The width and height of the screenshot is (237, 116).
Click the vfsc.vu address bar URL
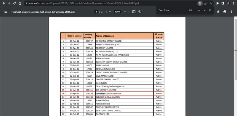(84, 3)
